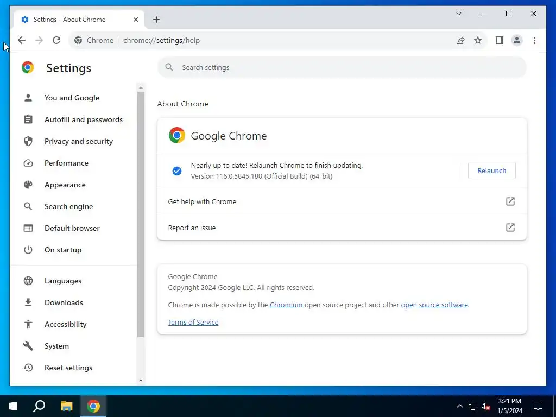
Task: Open On startup settings
Action: [x=63, y=250]
